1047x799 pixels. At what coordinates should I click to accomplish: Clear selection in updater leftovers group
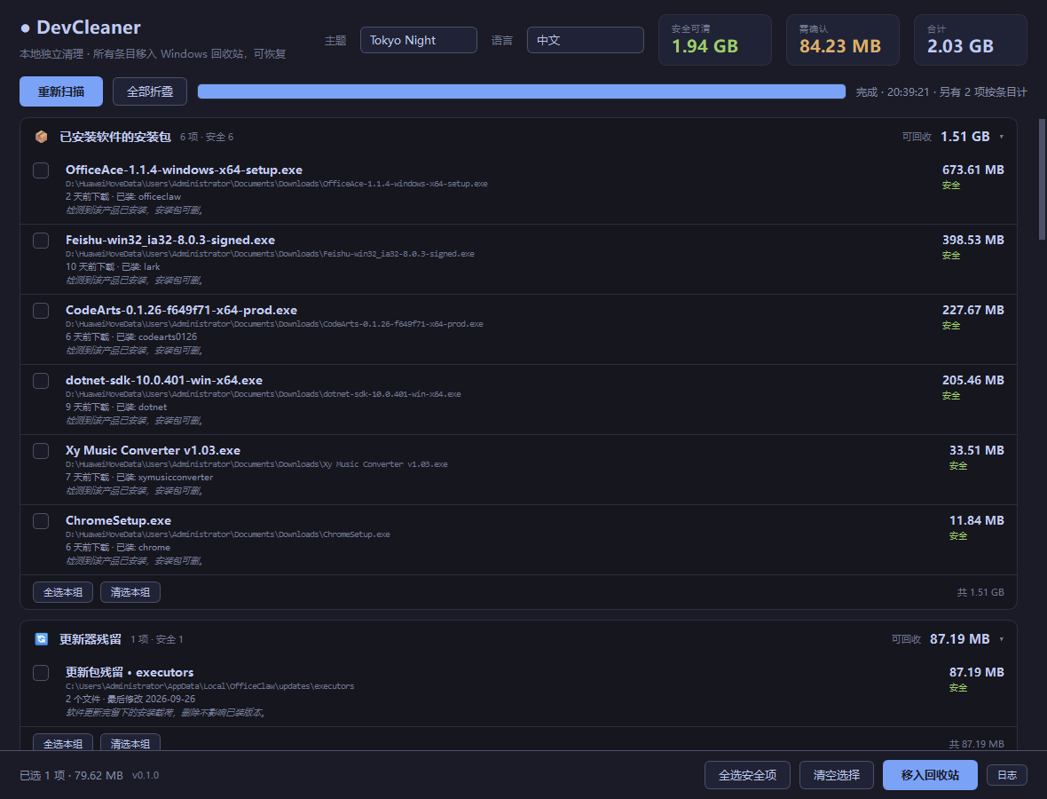click(130, 743)
